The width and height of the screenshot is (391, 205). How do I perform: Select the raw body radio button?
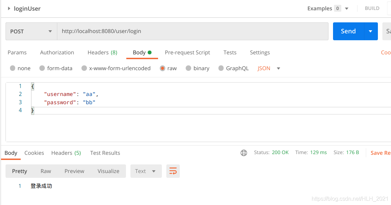pyautogui.click(x=163, y=68)
